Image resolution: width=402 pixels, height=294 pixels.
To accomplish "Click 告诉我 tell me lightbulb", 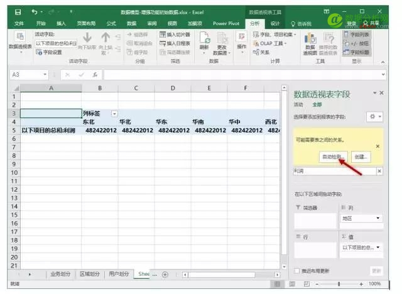I will (293, 24).
